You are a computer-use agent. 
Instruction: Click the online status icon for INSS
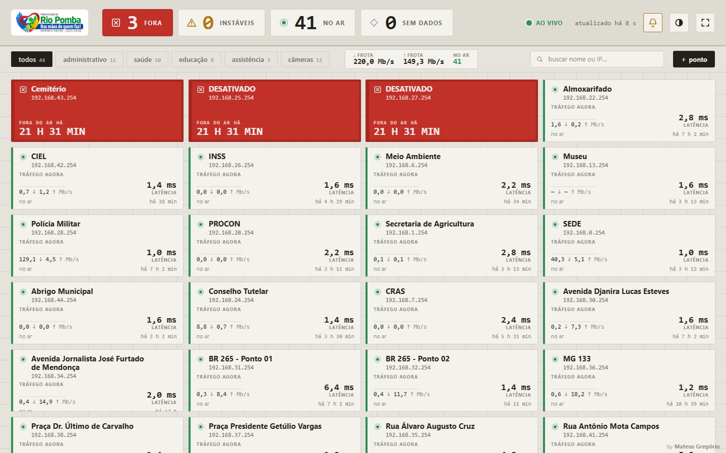(201, 157)
